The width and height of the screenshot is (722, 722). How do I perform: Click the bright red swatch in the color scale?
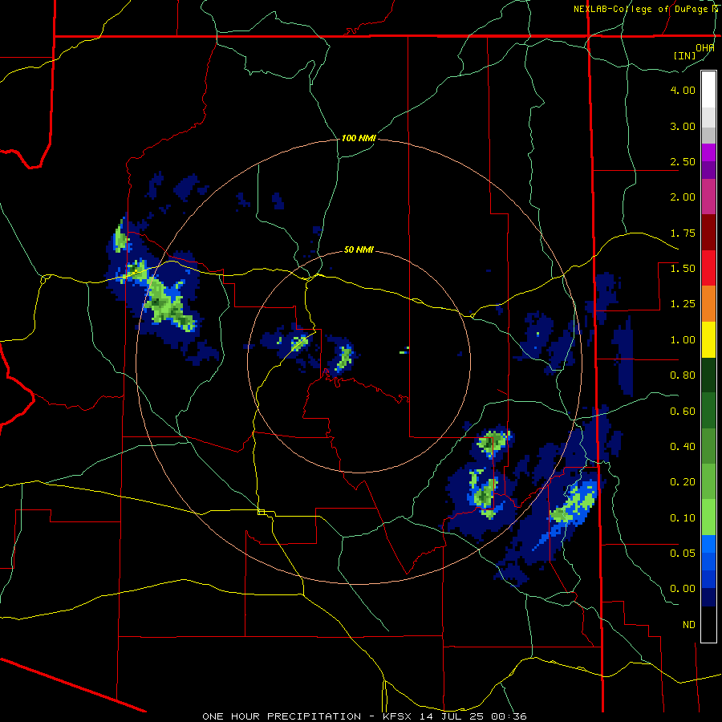(x=708, y=268)
